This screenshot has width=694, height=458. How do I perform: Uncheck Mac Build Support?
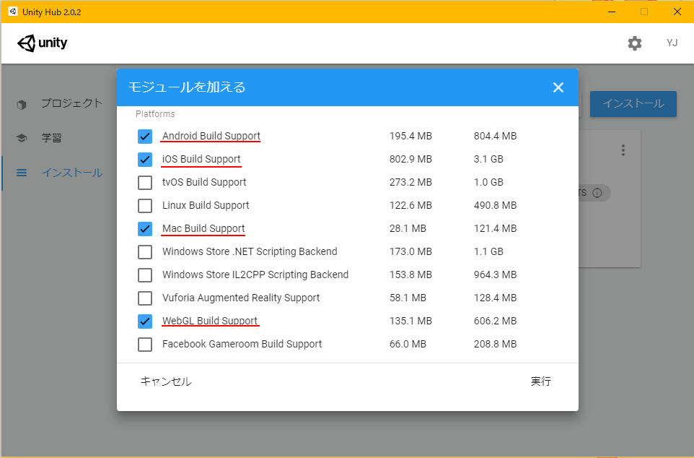pos(145,228)
